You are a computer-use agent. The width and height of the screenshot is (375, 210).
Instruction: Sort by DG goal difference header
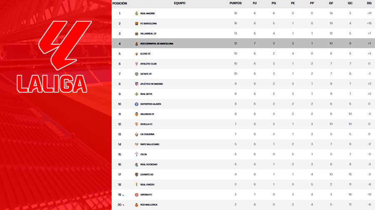point(369,3)
